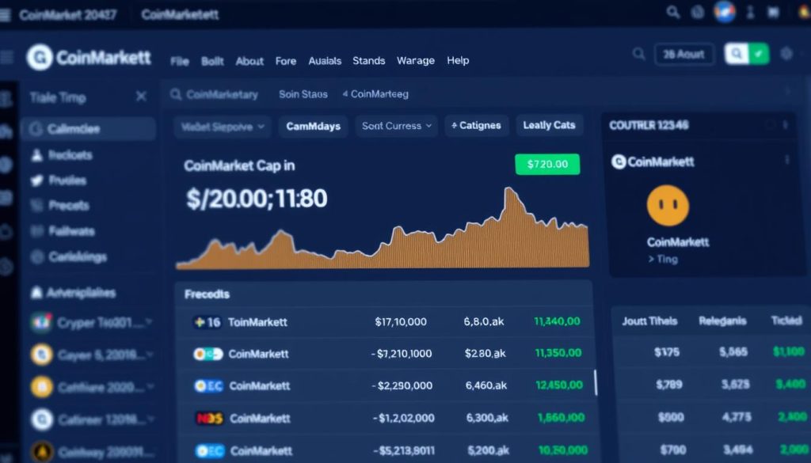Click the orange face coin avatar
This screenshot has height=463, width=811.
click(668, 206)
